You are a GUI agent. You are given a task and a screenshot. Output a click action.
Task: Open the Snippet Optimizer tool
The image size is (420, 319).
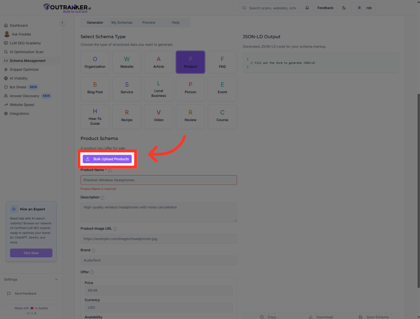(x=24, y=69)
